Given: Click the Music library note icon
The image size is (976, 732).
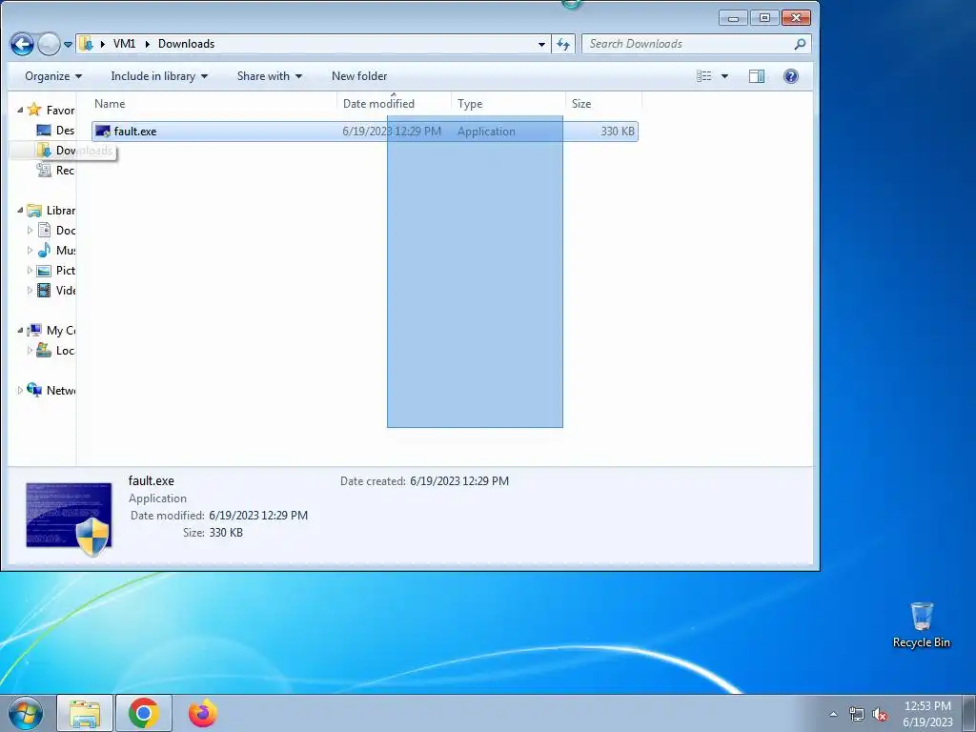Looking at the screenshot, I should [x=44, y=251].
